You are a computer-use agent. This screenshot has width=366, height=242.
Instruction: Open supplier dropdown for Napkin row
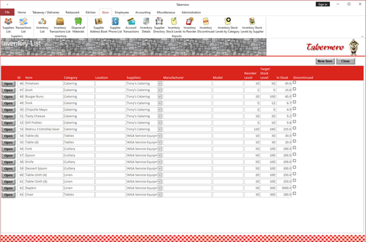[160, 188]
